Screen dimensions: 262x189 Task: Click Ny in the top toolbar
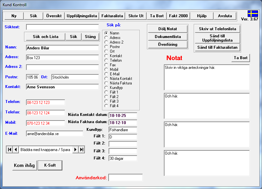point(14,16)
